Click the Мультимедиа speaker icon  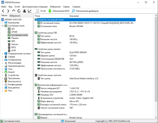coord(6,63)
